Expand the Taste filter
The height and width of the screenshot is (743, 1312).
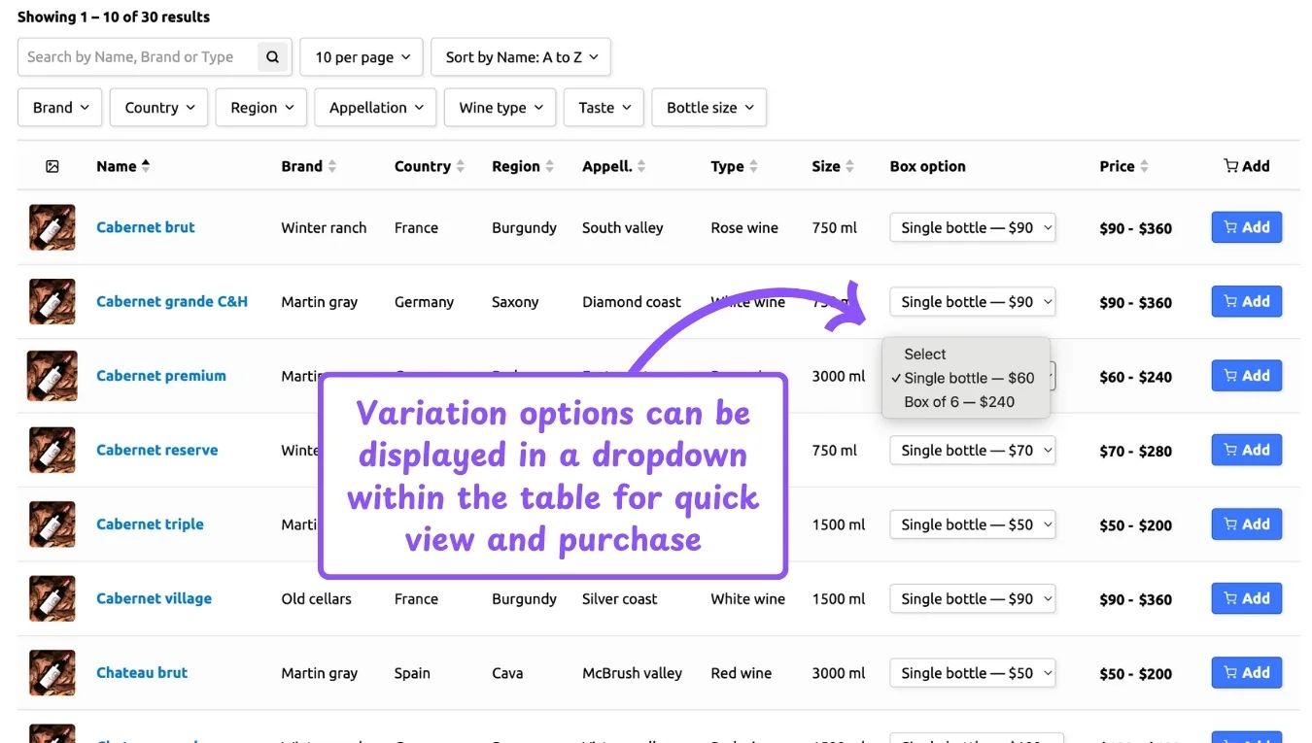click(x=604, y=108)
